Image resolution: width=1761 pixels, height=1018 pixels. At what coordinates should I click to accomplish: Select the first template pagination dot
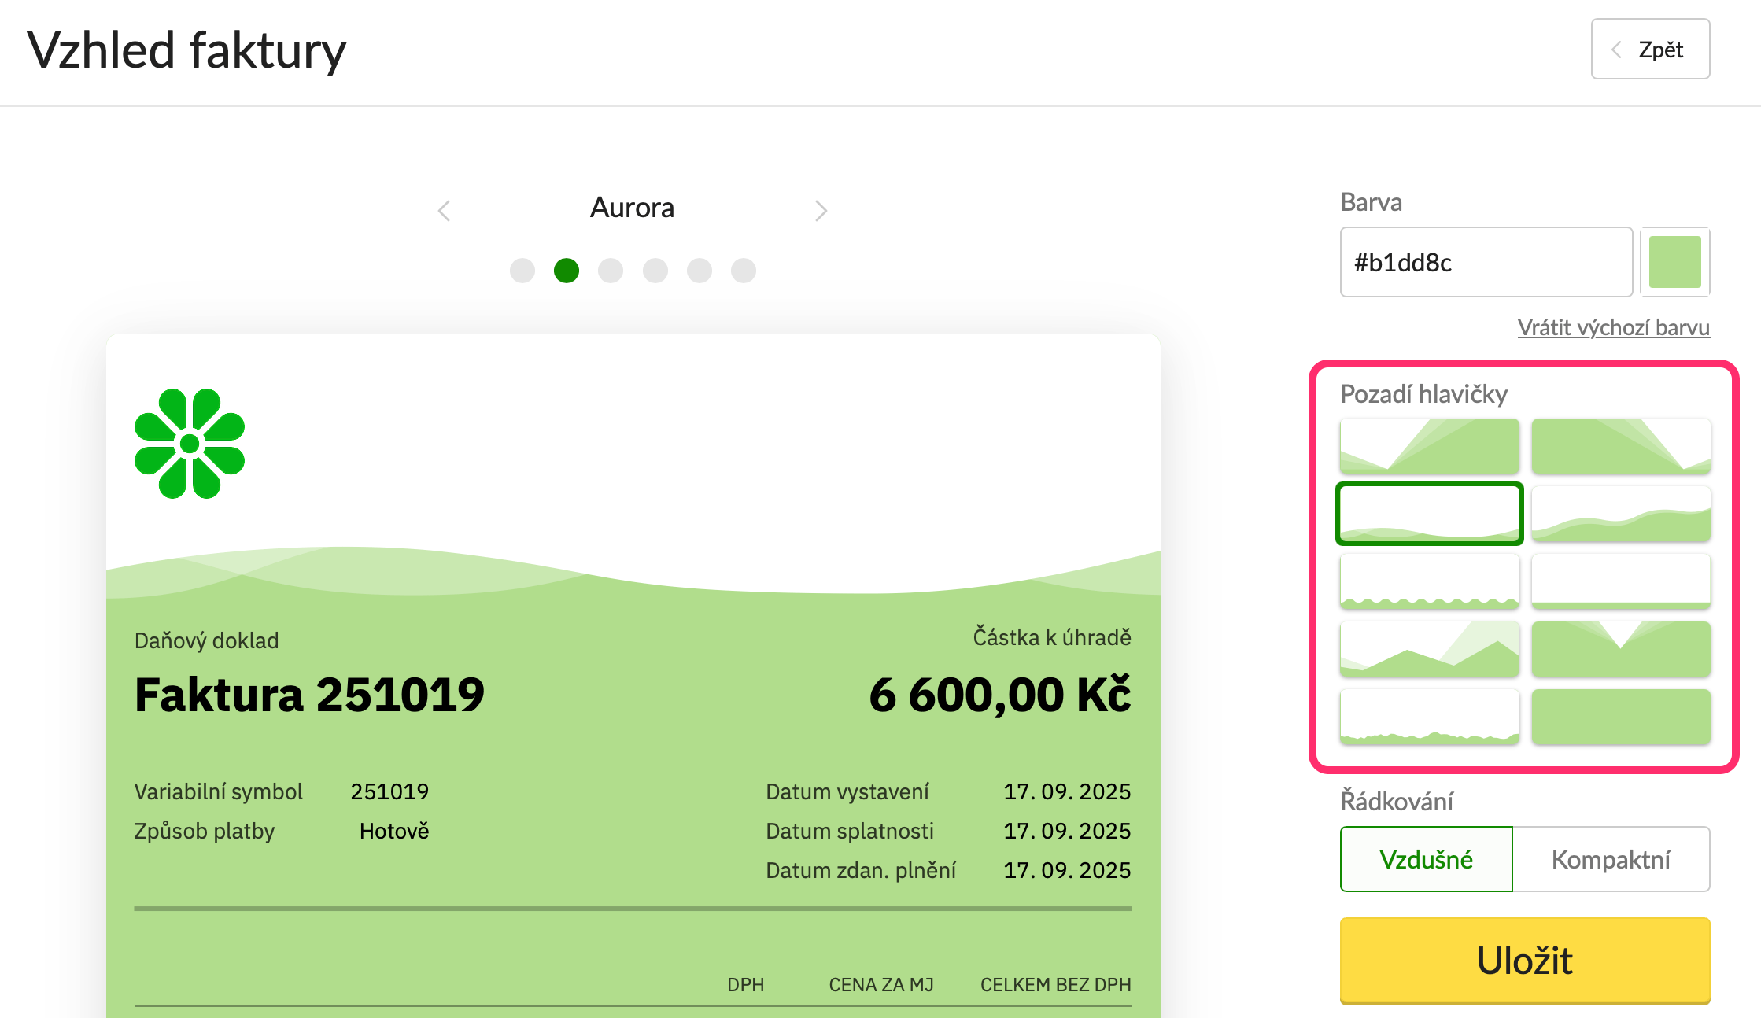click(522, 271)
